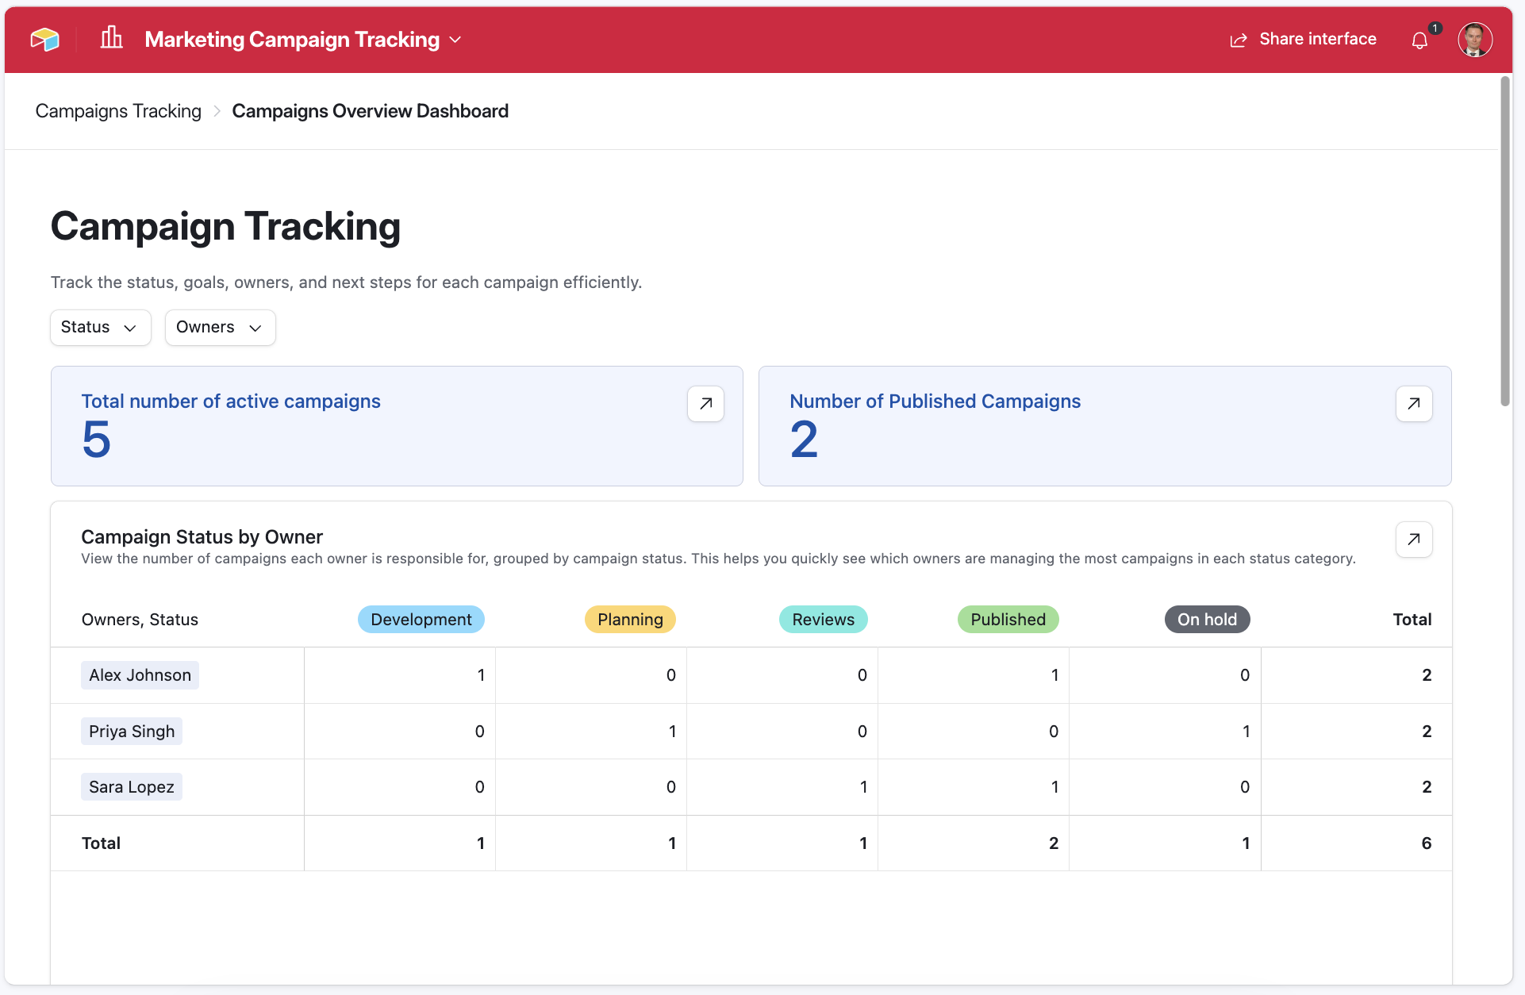
Task: Click the active campaigns number 5
Action: click(96, 440)
